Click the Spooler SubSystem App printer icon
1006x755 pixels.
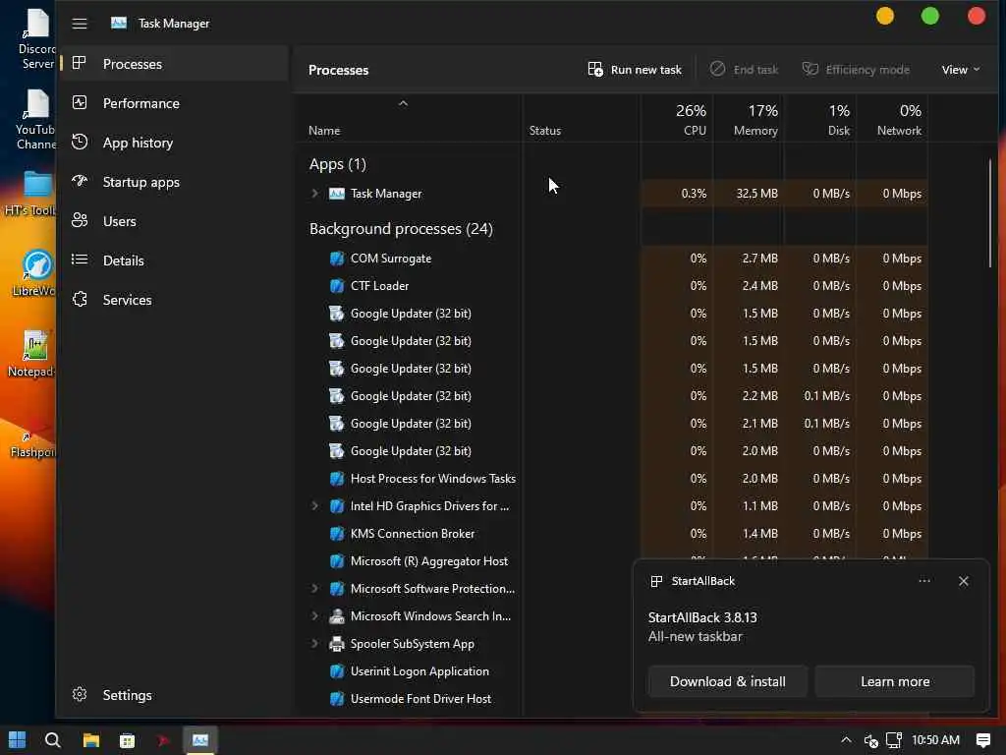(x=336, y=643)
